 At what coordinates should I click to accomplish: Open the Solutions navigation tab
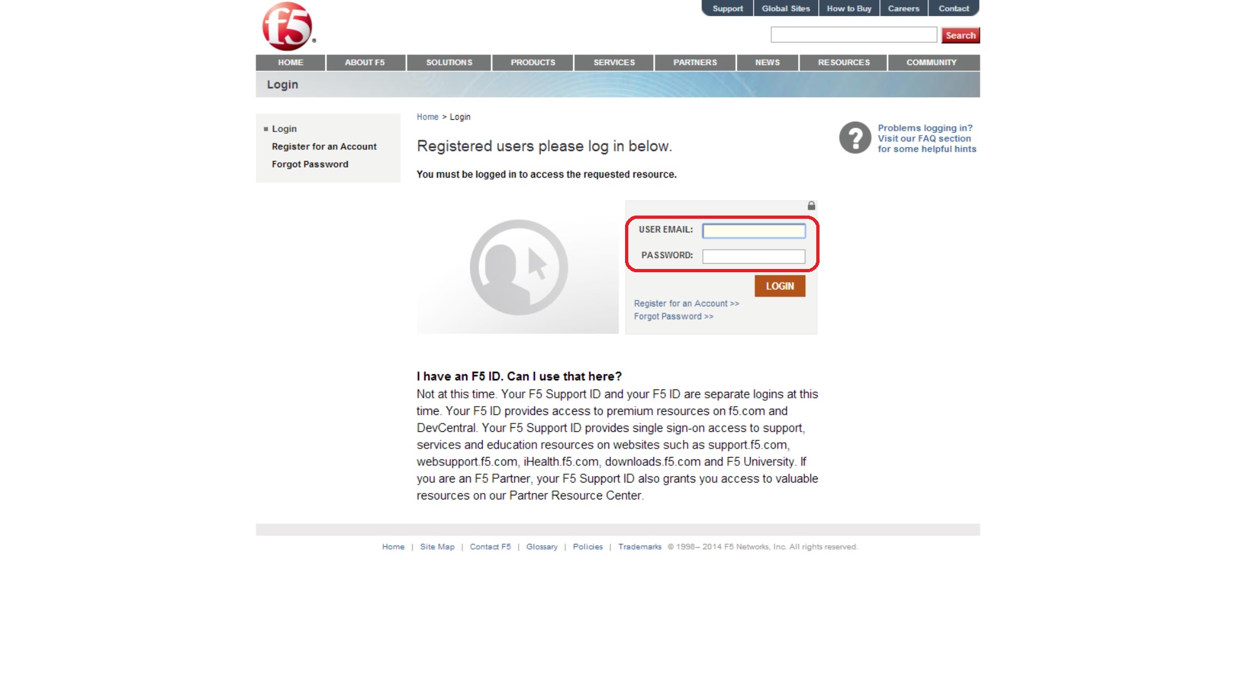449,62
